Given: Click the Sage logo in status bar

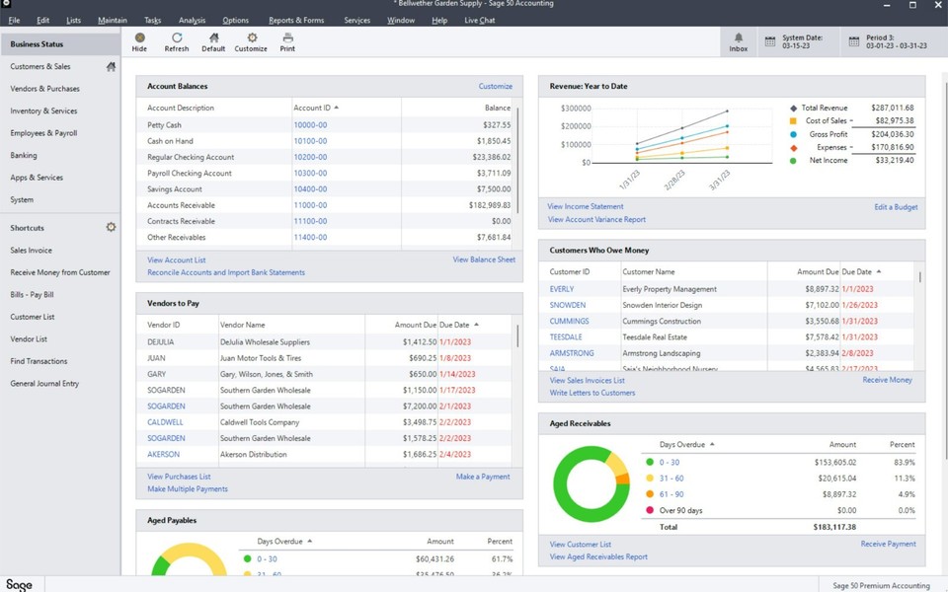Looking at the screenshot, I should [x=19, y=583].
